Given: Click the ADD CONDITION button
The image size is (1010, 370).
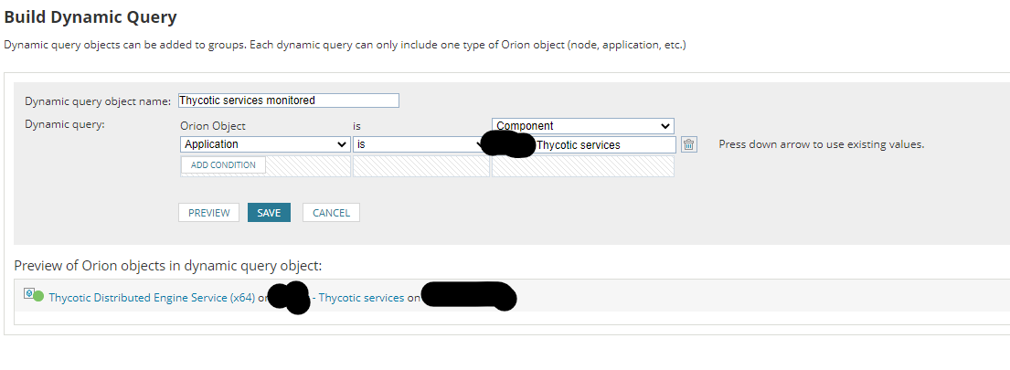Looking at the screenshot, I should [223, 164].
